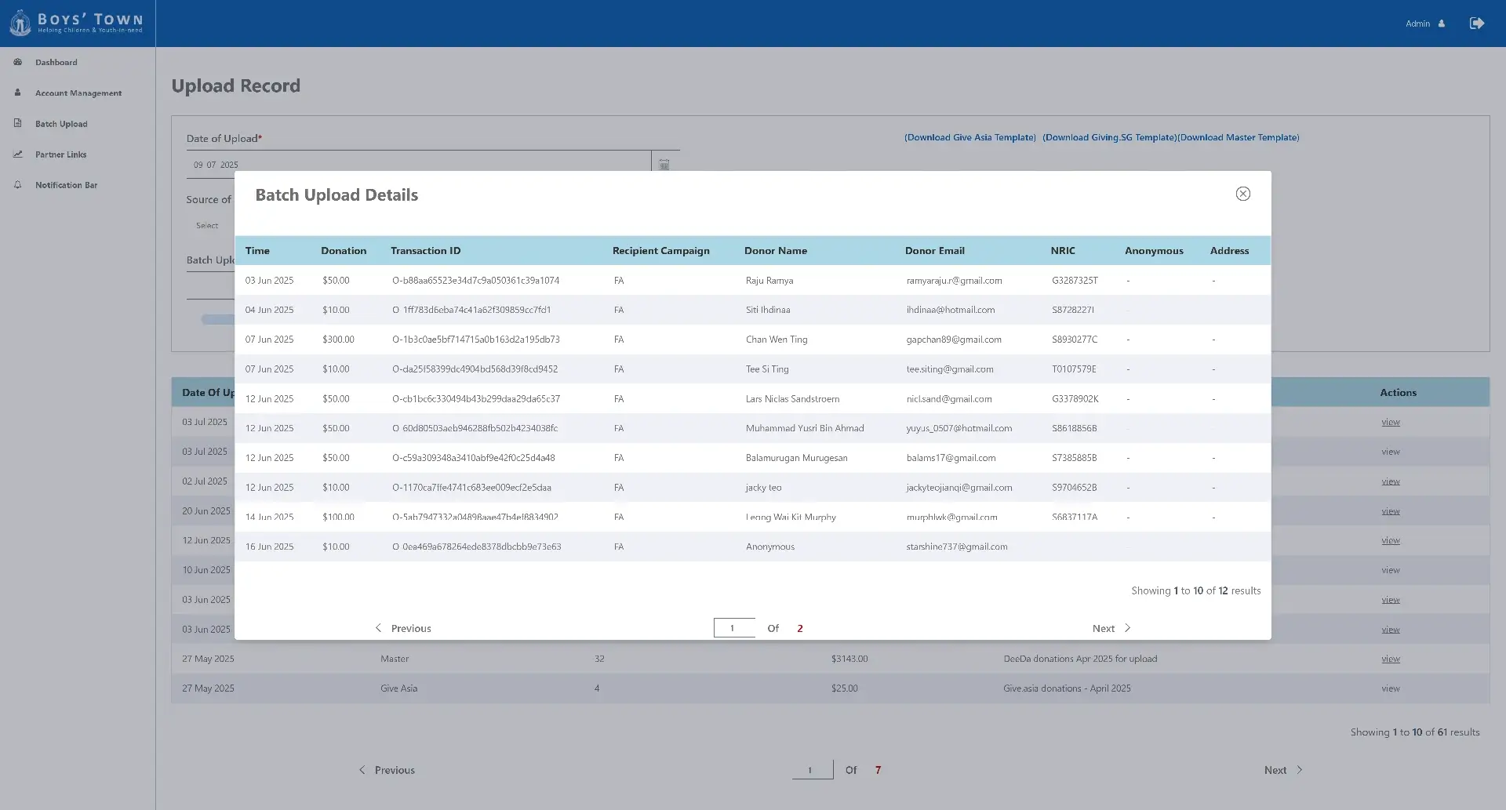Viewport: 1506px width, 810px height.
Task: Go to next page in modal
Action: (1111, 628)
